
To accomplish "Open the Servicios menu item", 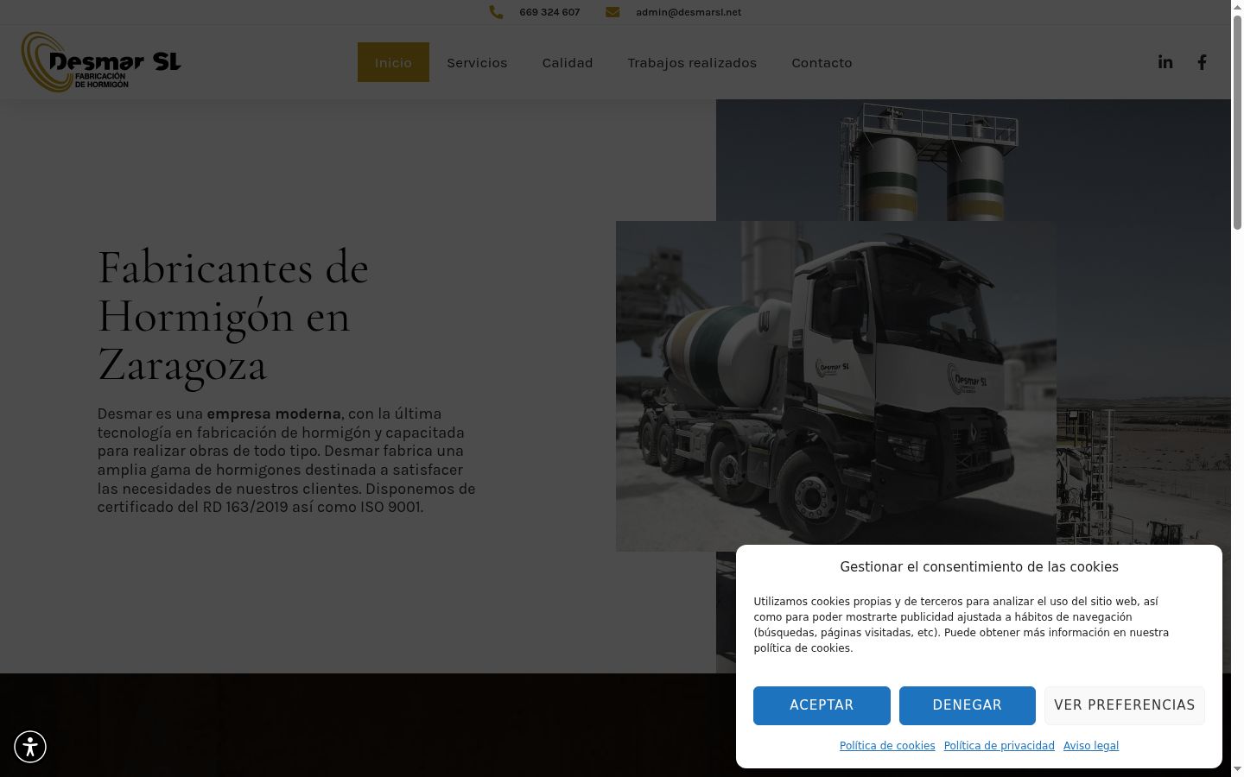I will tap(477, 62).
